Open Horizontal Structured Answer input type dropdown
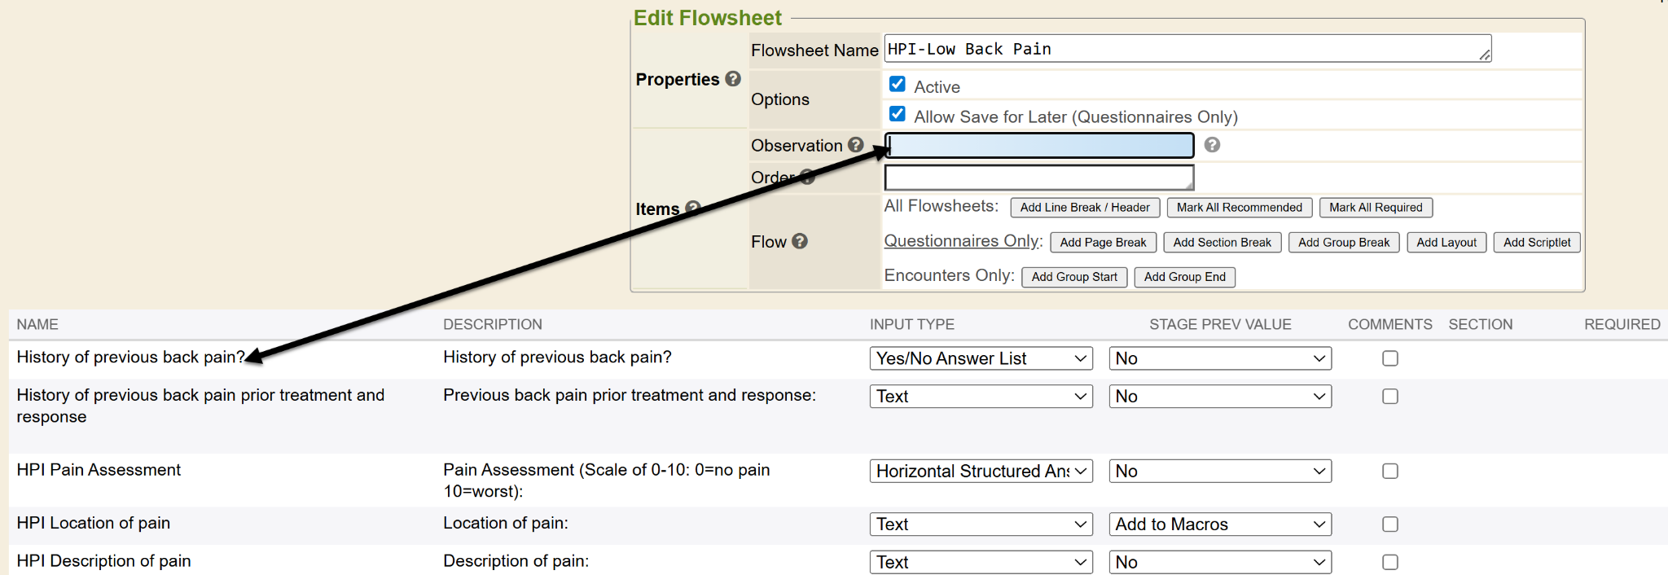 pyautogui.click(x=981, y=472)
